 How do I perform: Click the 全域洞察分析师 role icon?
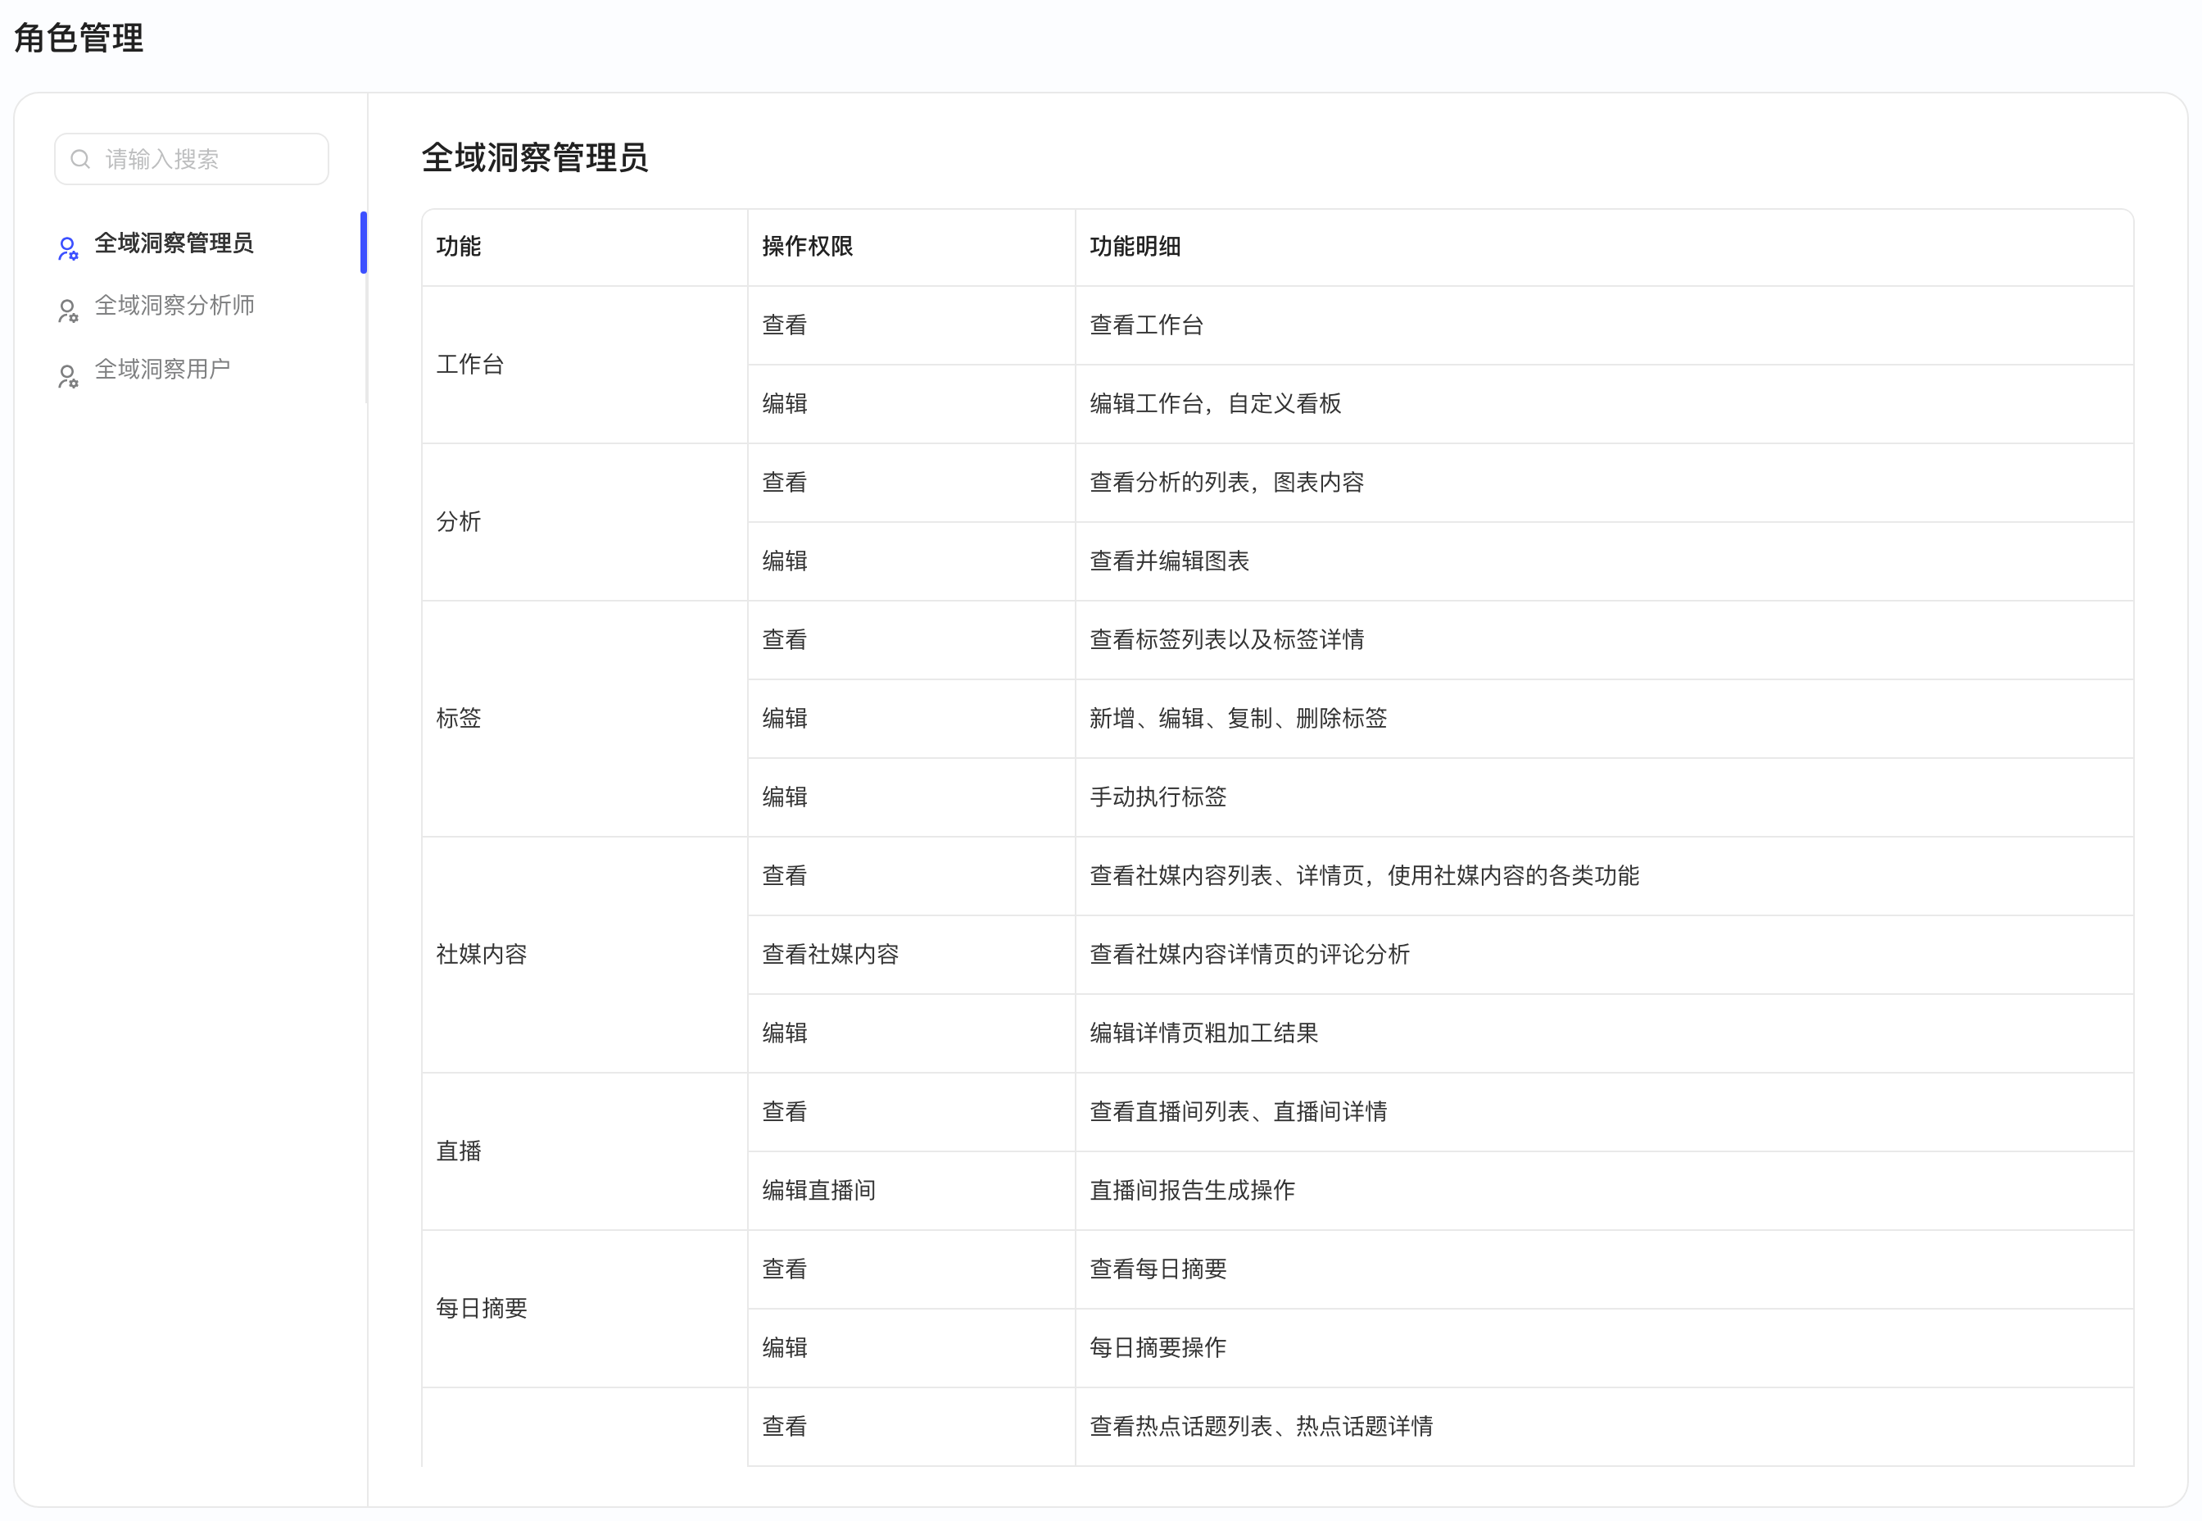68,311
